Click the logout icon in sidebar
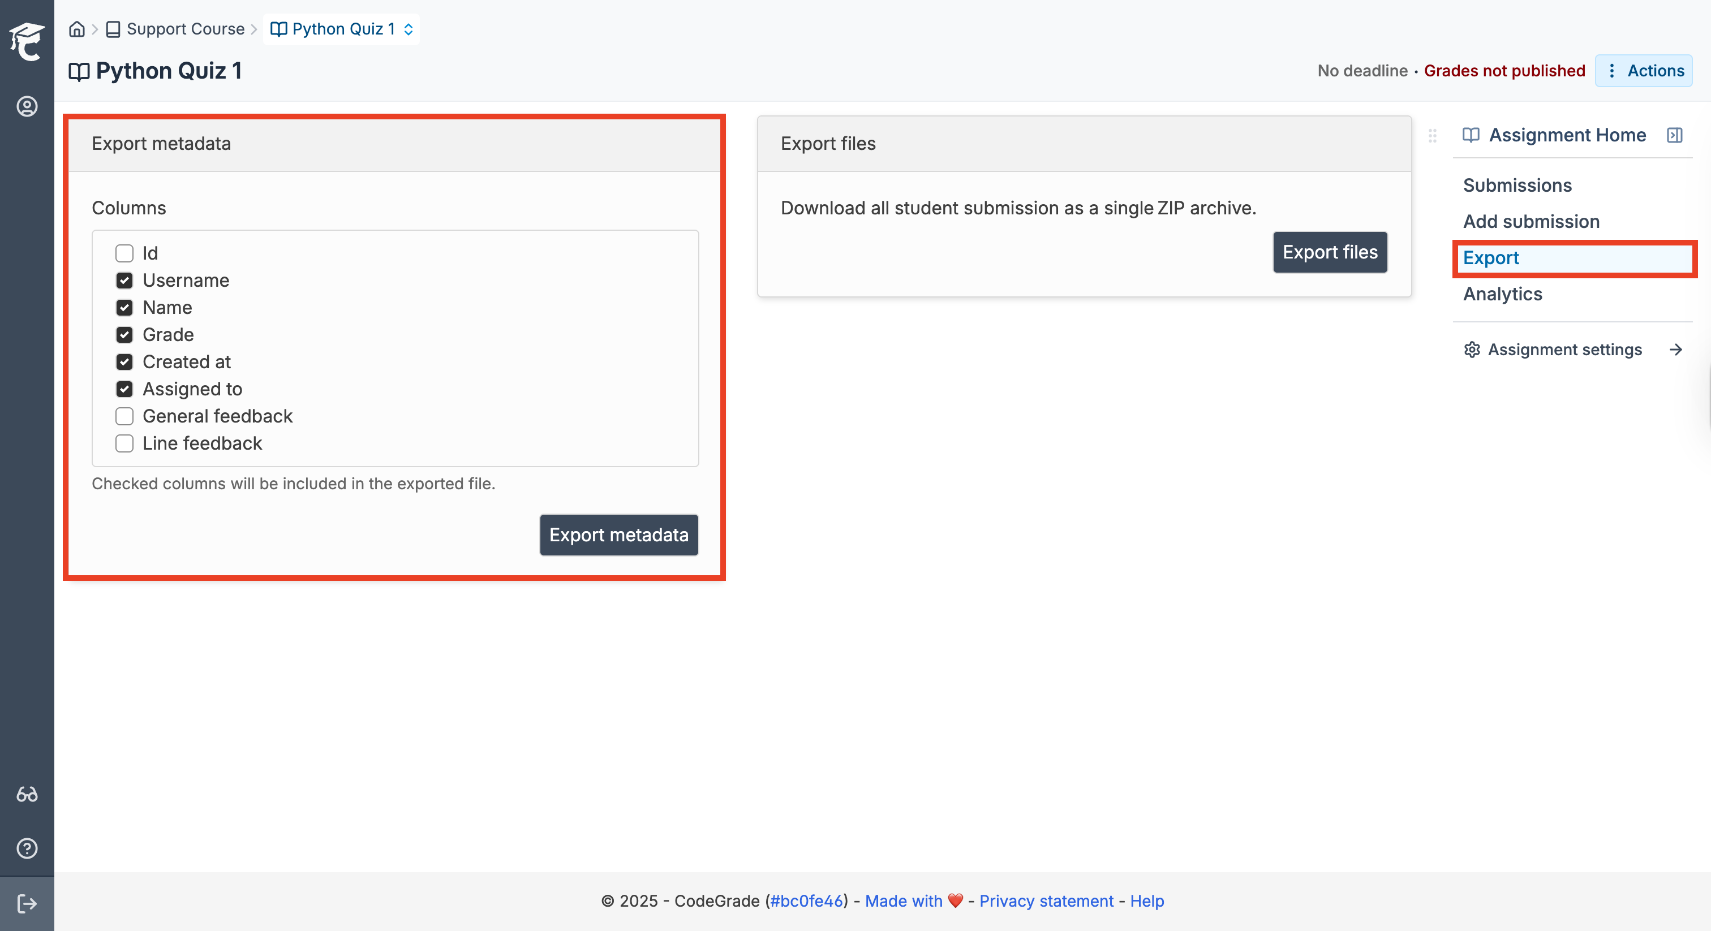Image resolution: width=1711 pixels, height=931 pixels. pyautogui.click(x=27, y=903)
